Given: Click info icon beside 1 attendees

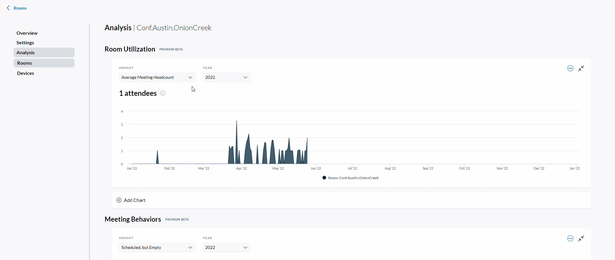Looking at the screenshot, I should [x=163, y=93].
